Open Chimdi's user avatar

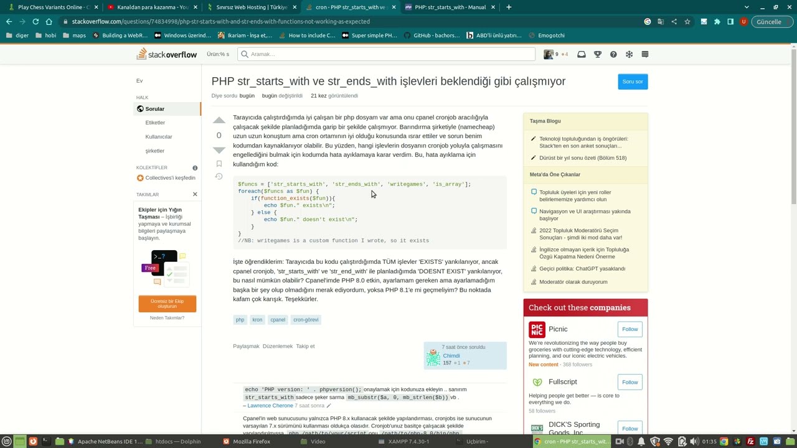pyautogui.click(x=433, y=357)
